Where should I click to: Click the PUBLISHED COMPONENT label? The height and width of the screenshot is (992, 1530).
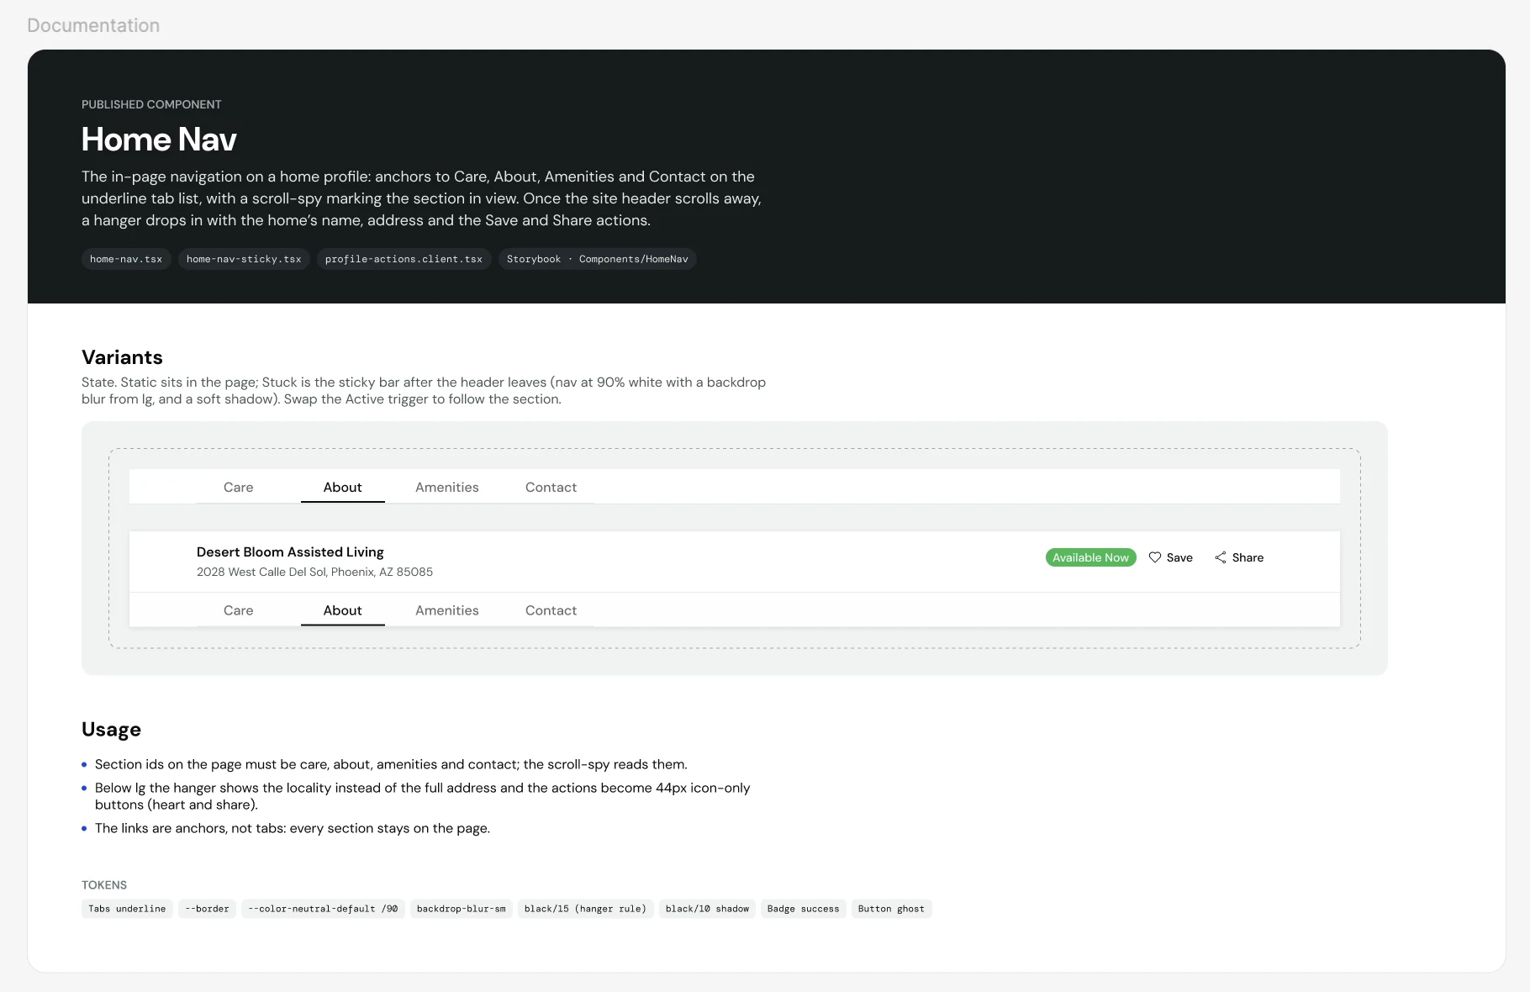[151, 104]
